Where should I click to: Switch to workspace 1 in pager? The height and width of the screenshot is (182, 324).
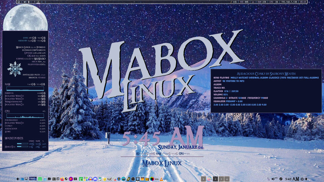click(x=204, y=179)
